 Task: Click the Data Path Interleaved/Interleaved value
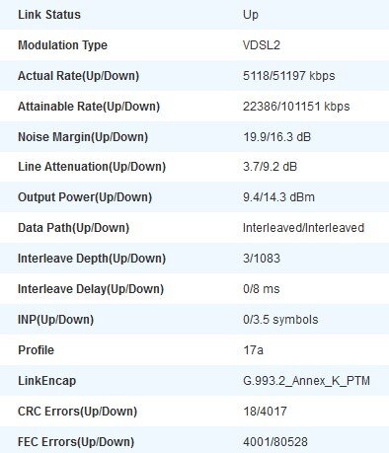(303, 228)
